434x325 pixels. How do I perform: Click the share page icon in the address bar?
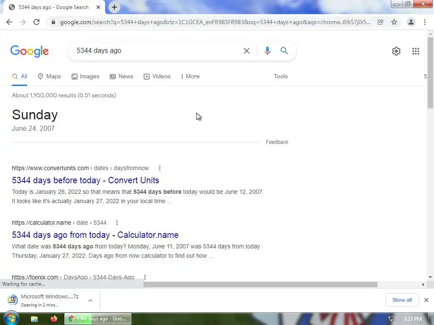coord(381,22)
